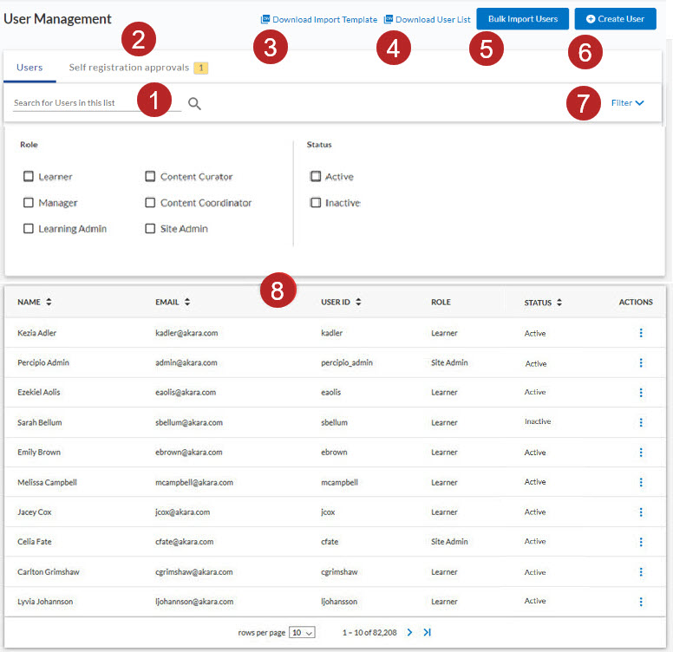Sort users by User ID column
Viewport: 673px width, 652px height.
(358, 303)
